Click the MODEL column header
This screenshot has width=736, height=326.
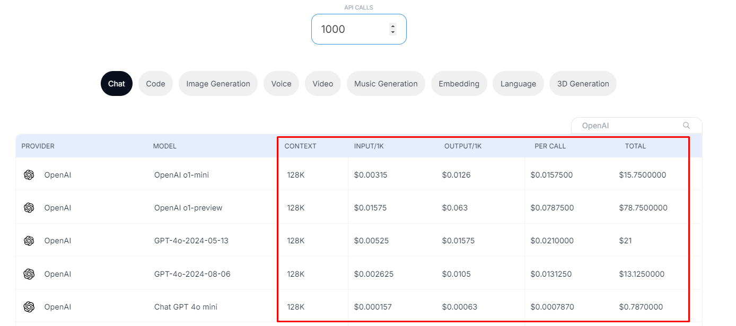[165, 146]
